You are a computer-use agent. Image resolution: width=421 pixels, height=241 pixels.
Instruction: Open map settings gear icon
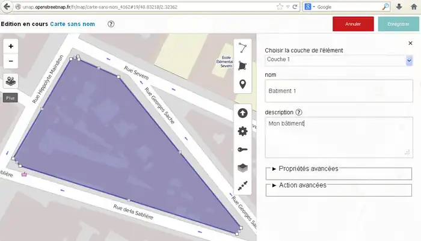pyautogui.click(x=242, y=131)
